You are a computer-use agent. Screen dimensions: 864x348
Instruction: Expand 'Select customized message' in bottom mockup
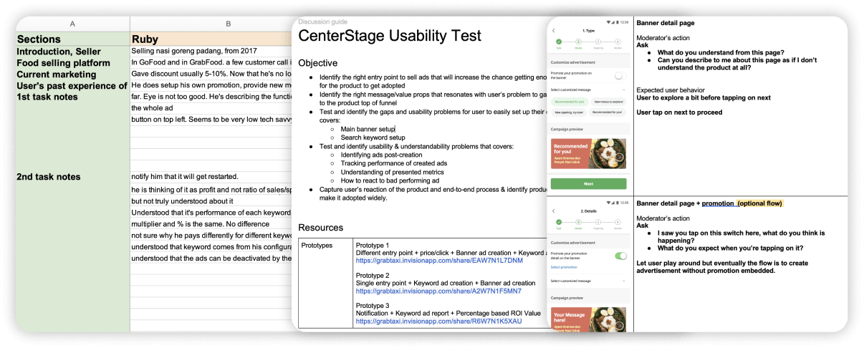tap(623, 281)
